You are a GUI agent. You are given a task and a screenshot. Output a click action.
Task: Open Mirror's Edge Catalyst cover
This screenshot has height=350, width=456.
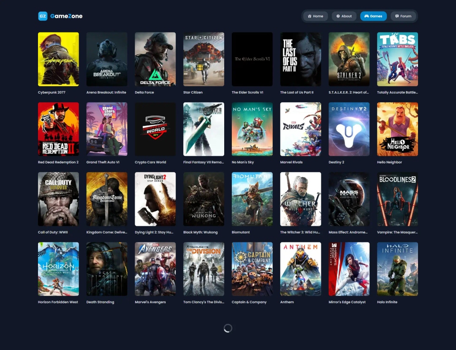point(349,269)
